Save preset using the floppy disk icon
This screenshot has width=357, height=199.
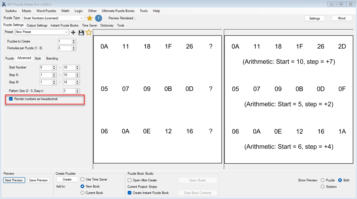(x=81, y=32)
